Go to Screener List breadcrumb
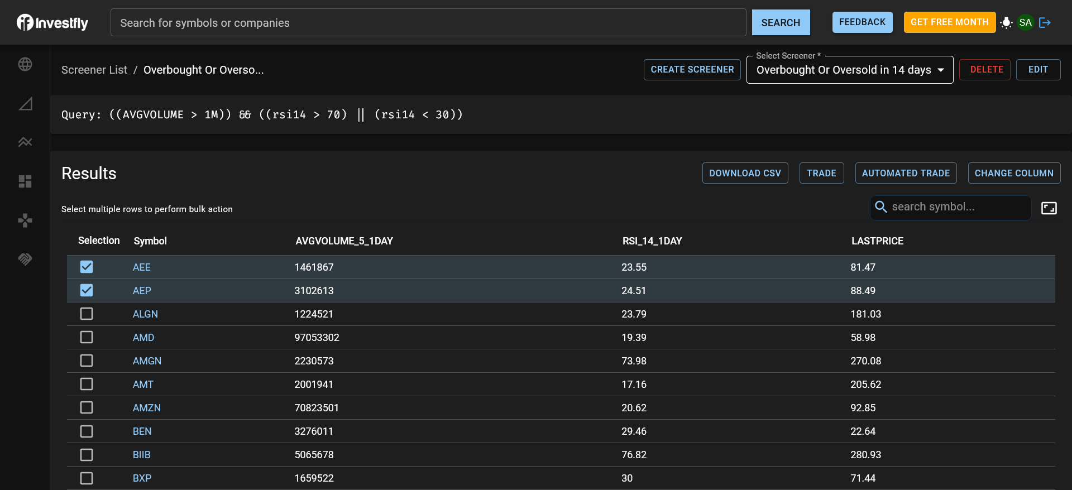1072x490 pixels. pyautogui.click(x=94, y=70)
